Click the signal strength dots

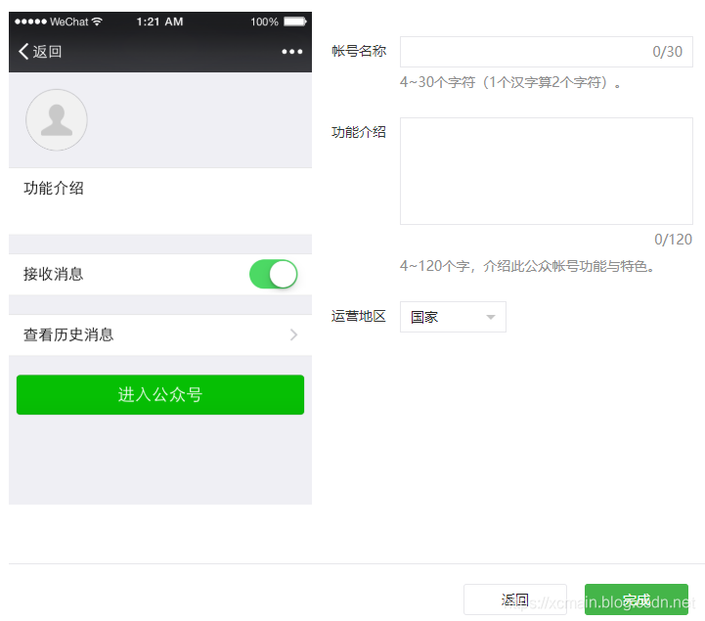30,22
